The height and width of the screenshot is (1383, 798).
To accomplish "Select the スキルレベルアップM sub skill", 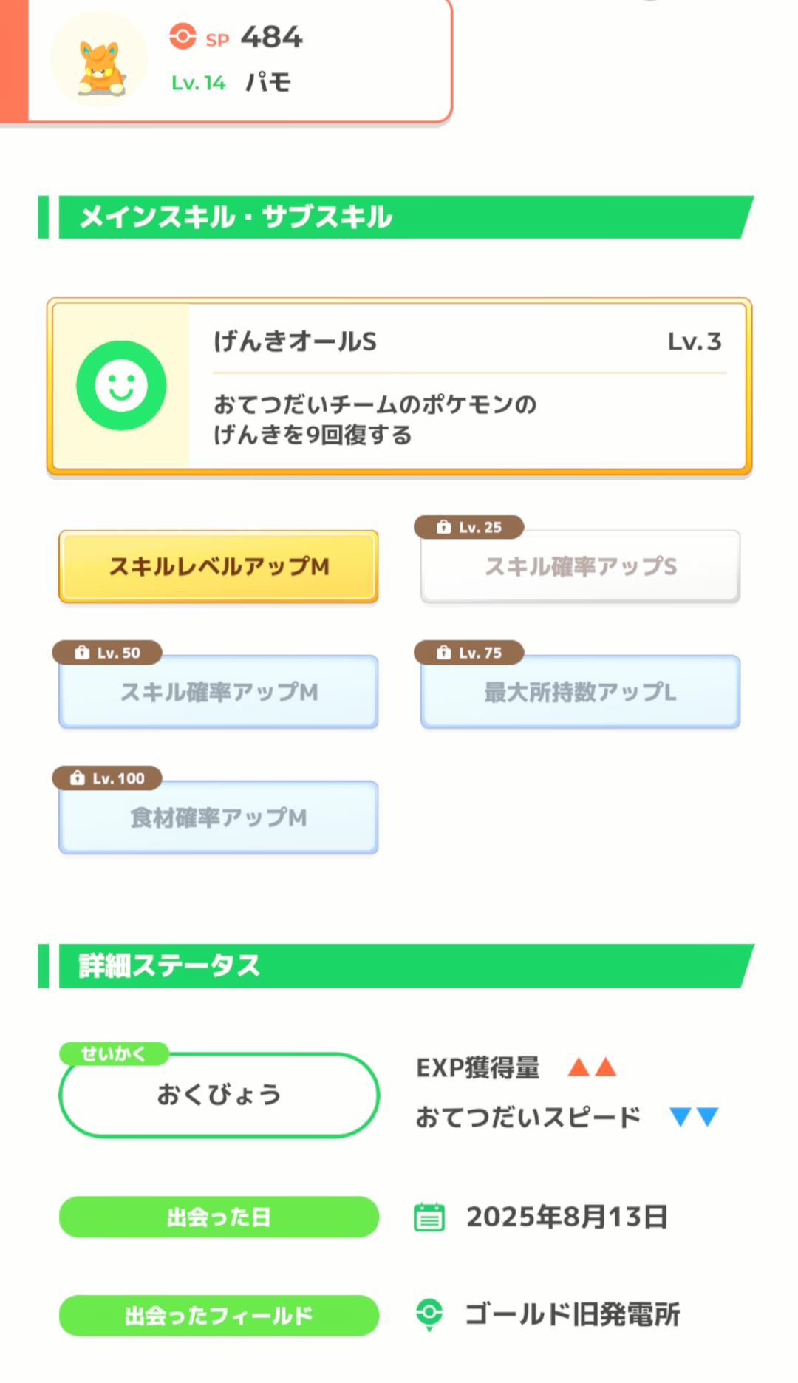I will pos(219,567).
